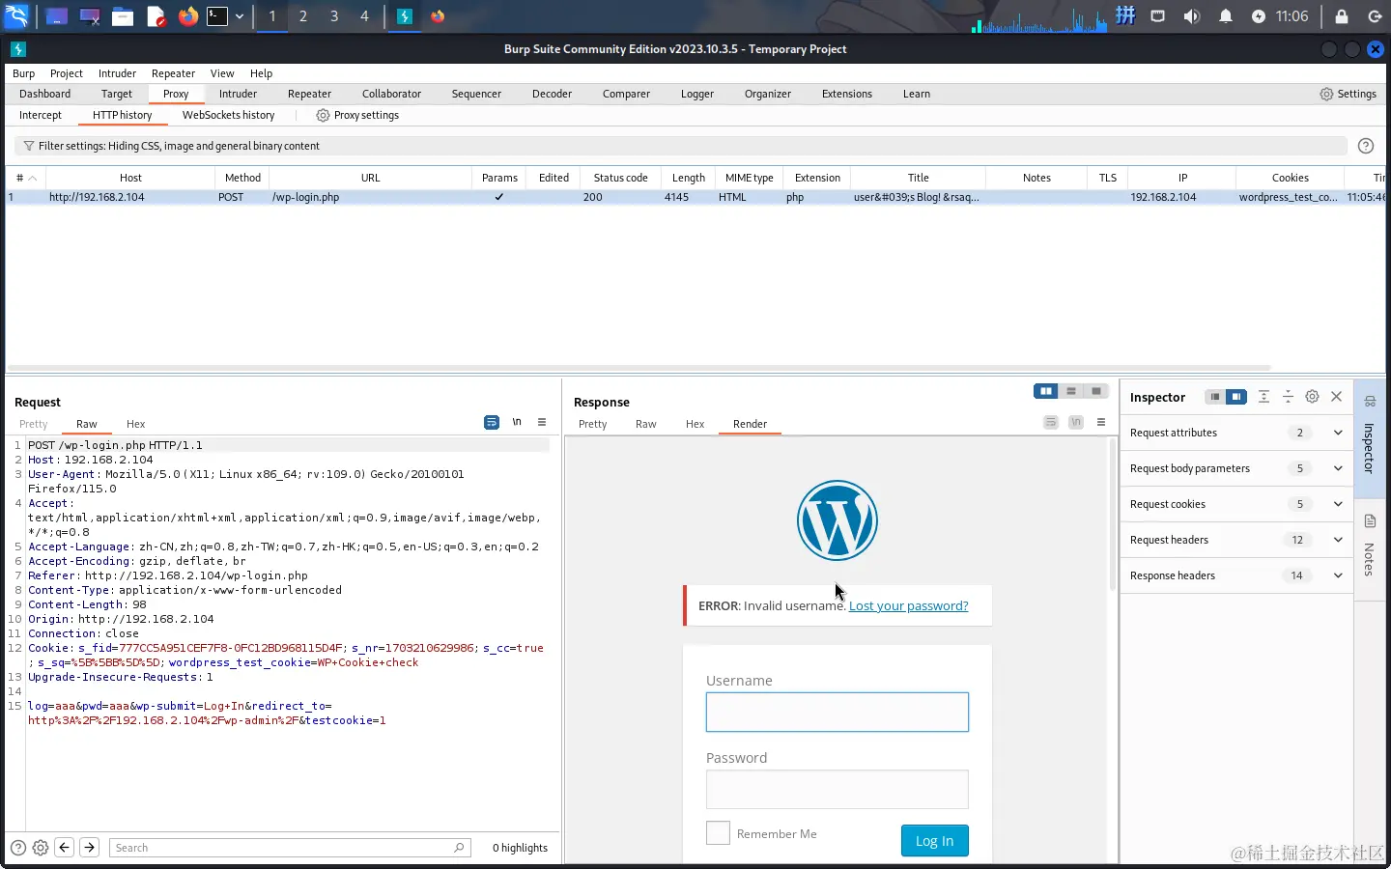Dock the Inspector panel to the left
This screenshot has width=1391, height=869.
pos(1215,397)
